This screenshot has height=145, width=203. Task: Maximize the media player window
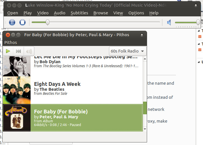[x=19, y=5]
